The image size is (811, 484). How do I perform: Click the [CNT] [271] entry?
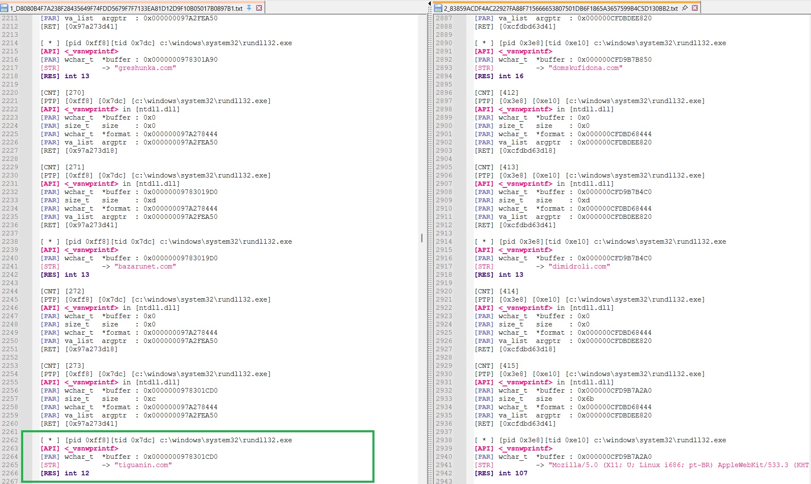pos(62,167)
